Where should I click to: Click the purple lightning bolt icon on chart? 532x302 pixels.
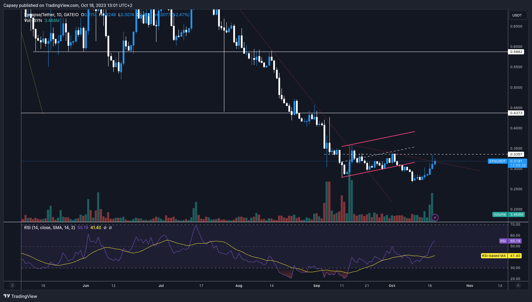click(x=435, y=217)
